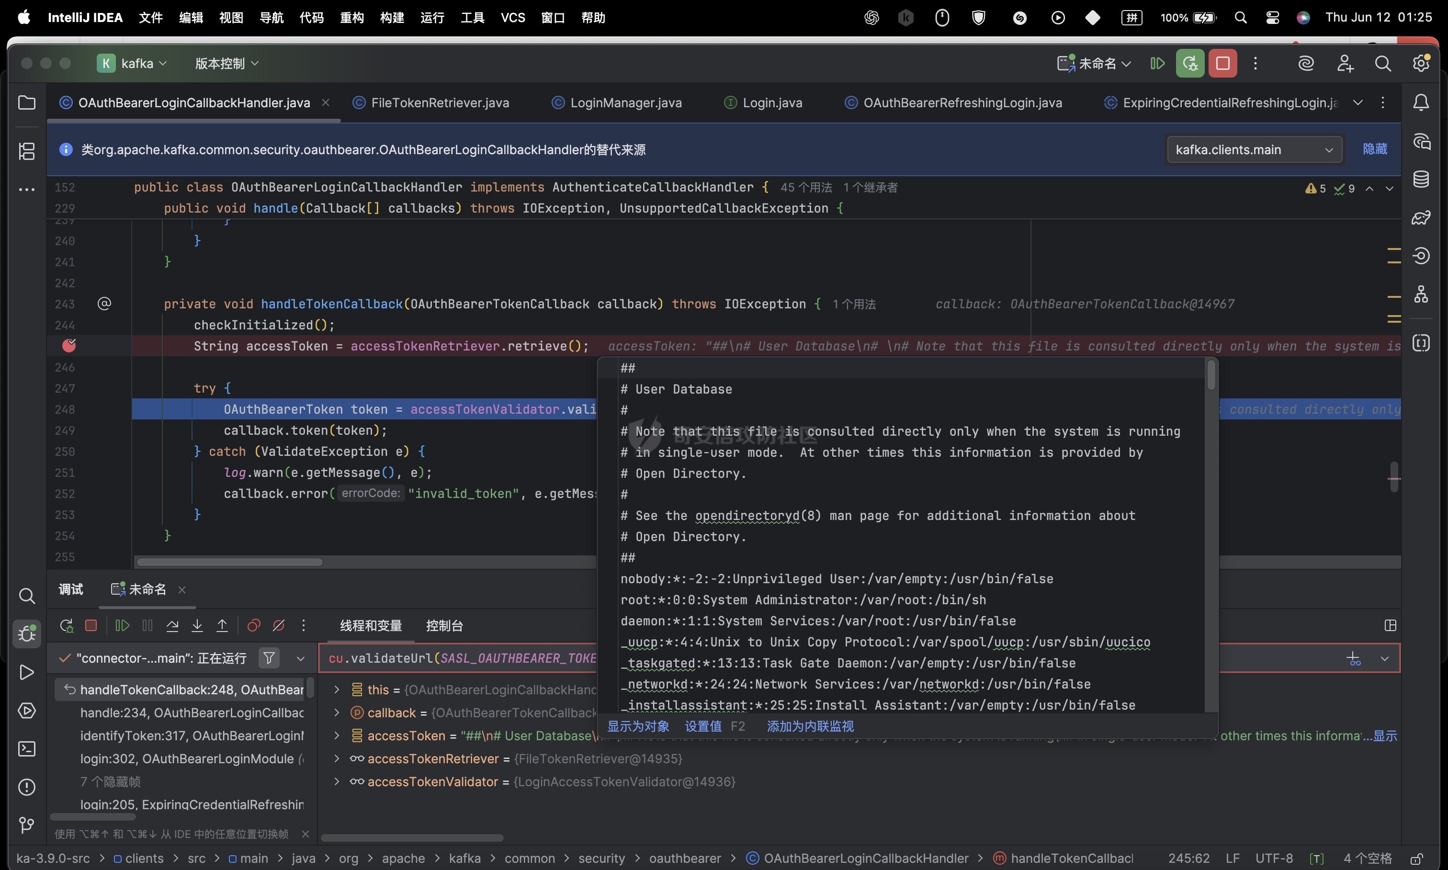Click 设置值 link in value popup
This screenshot has height=870, width=1448.
(x=703, y=726)
